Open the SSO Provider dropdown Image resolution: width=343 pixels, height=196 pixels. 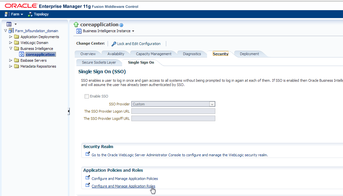(212, 104)
